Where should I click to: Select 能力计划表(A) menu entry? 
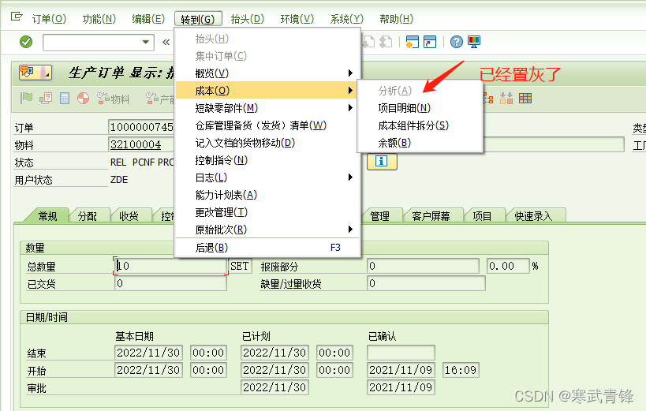pyautogui.click(x=268, y=195)
